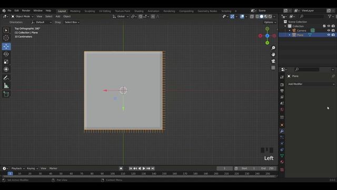
Task: Open the Add Modifier dropdown
Action: click(x=311, y=84)
